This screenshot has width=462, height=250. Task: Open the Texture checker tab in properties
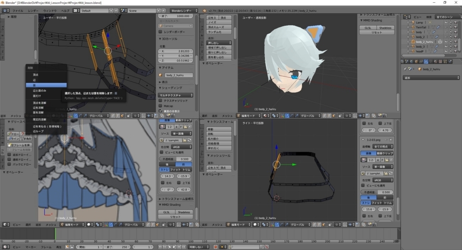coord(440,61)
